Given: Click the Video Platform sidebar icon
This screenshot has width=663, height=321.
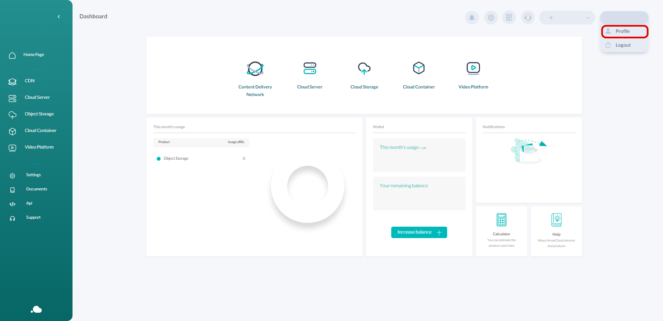Looking at the screenshot, I should pos(12,148).
